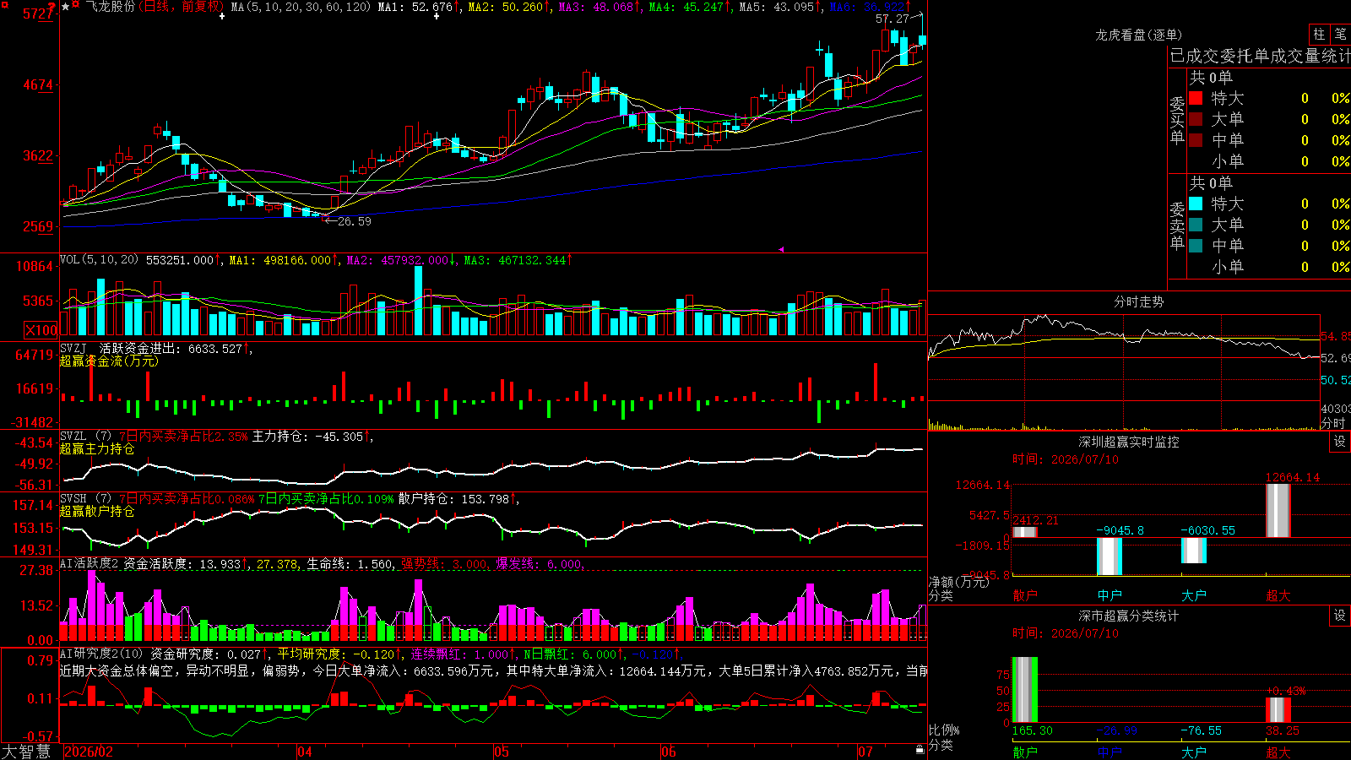Click the green 散户 bar in 深市超赢分类统计

pyautogui.click(x=1025, y=690)
